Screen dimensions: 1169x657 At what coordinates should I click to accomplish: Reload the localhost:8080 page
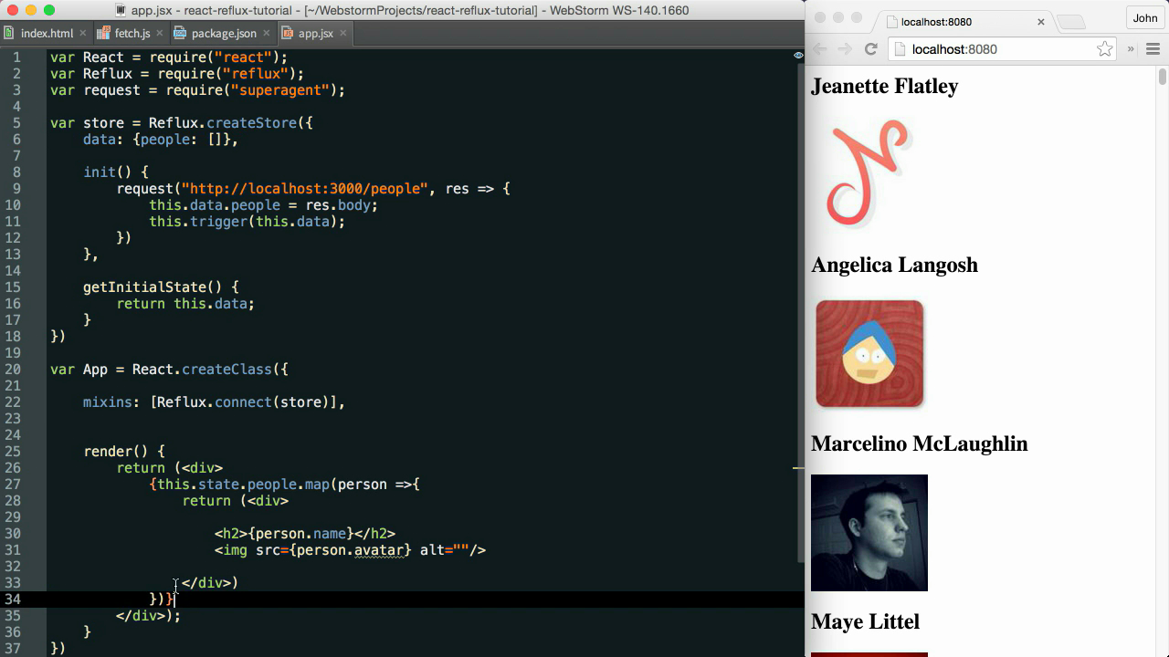[x=870, y=49]
